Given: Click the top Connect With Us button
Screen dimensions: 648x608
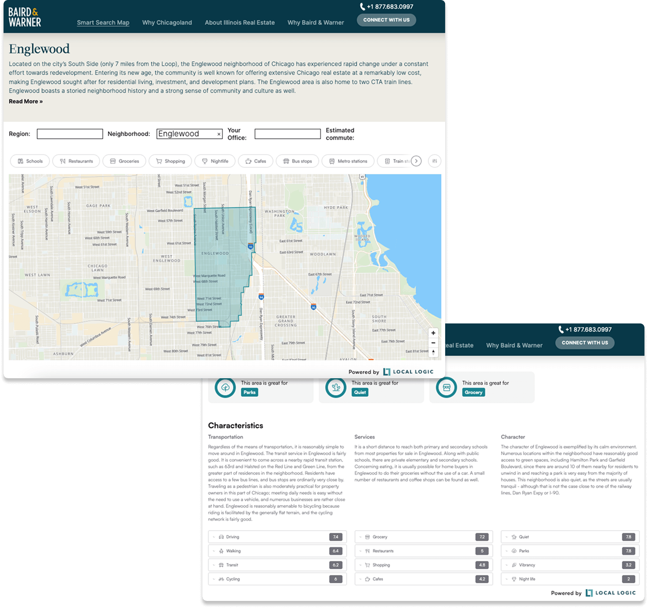Looking at the screenshot, I should tap(386, 20).
